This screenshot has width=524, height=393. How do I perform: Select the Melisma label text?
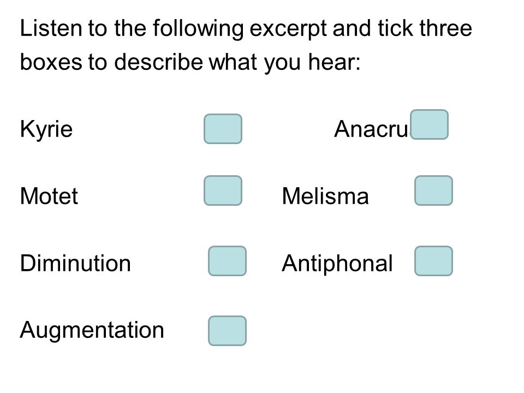pos(325,196)
